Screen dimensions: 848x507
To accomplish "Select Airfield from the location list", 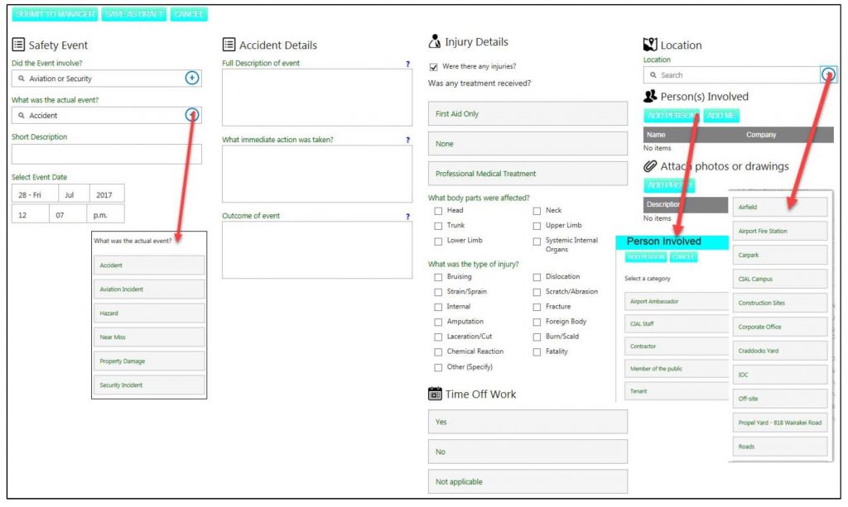I will 780,208.
